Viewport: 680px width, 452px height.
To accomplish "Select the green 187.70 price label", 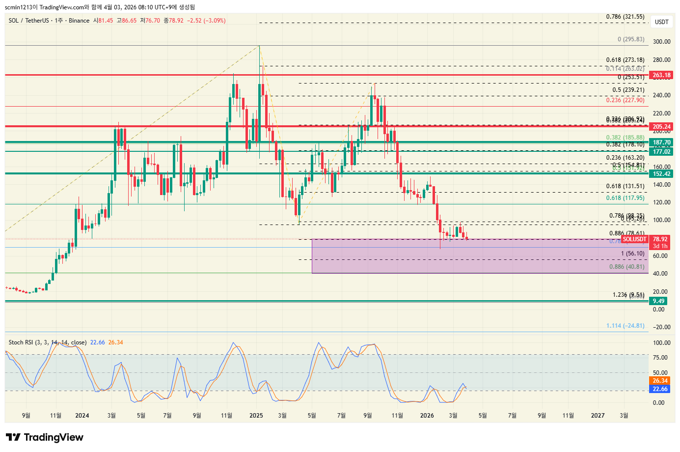I will tap(661, 142).
